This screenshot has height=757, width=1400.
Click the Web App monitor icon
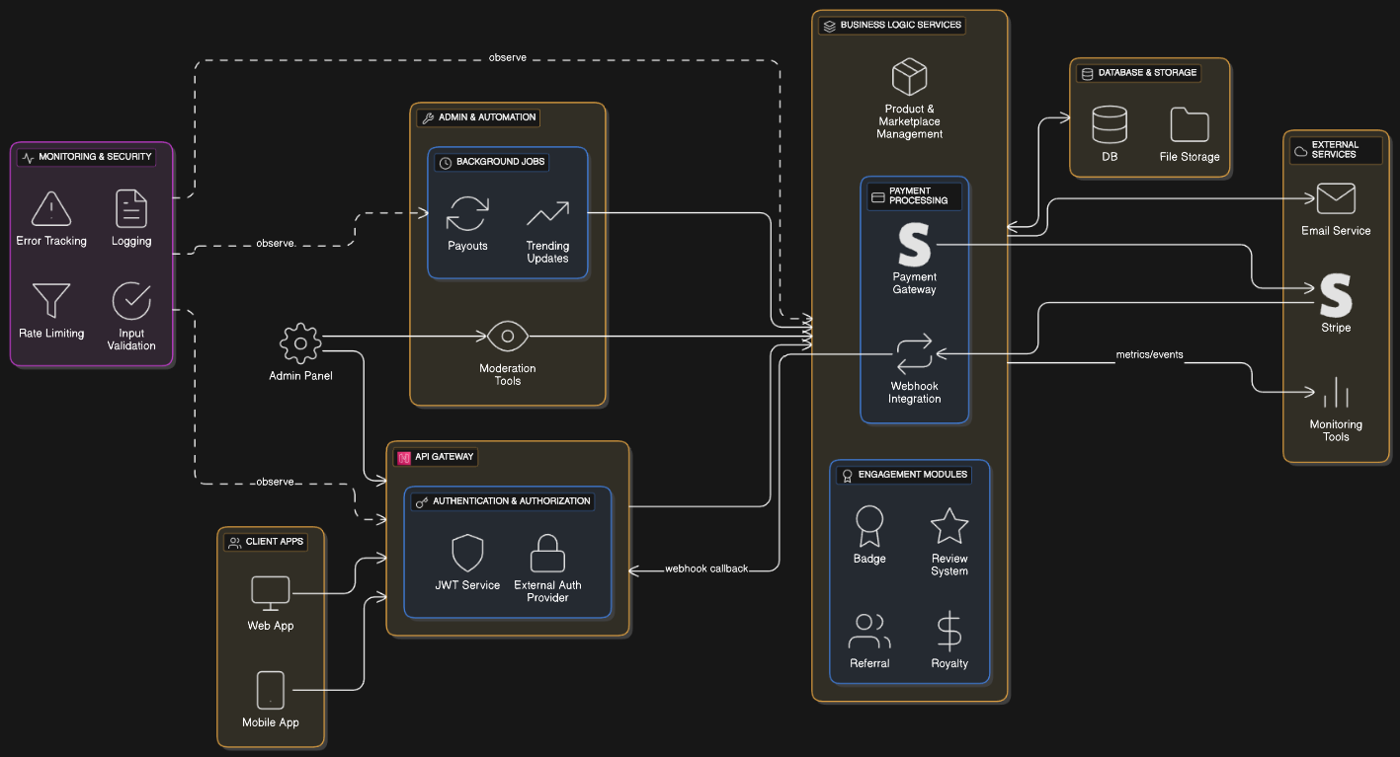[271, 594]
